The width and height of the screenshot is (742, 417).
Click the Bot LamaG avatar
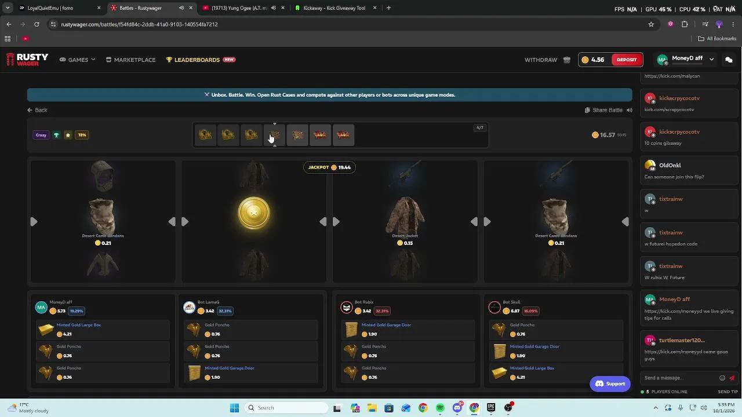[189, 307]
